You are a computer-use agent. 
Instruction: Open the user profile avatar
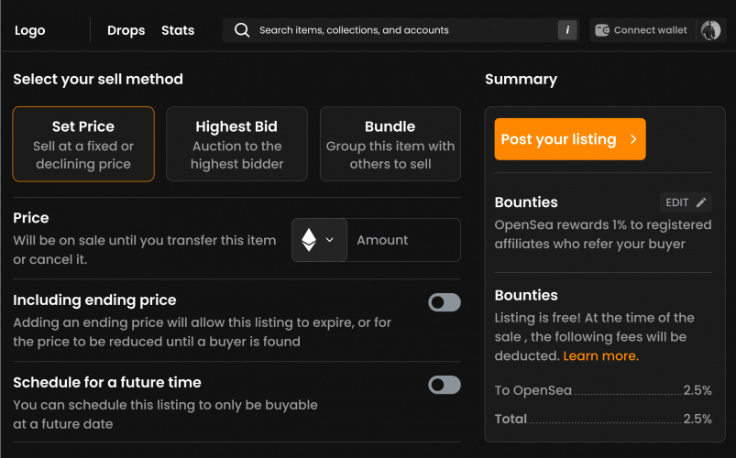point(710,30)
